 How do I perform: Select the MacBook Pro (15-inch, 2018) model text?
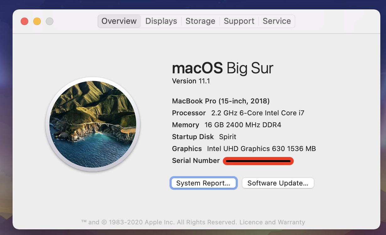coord(221,101)
